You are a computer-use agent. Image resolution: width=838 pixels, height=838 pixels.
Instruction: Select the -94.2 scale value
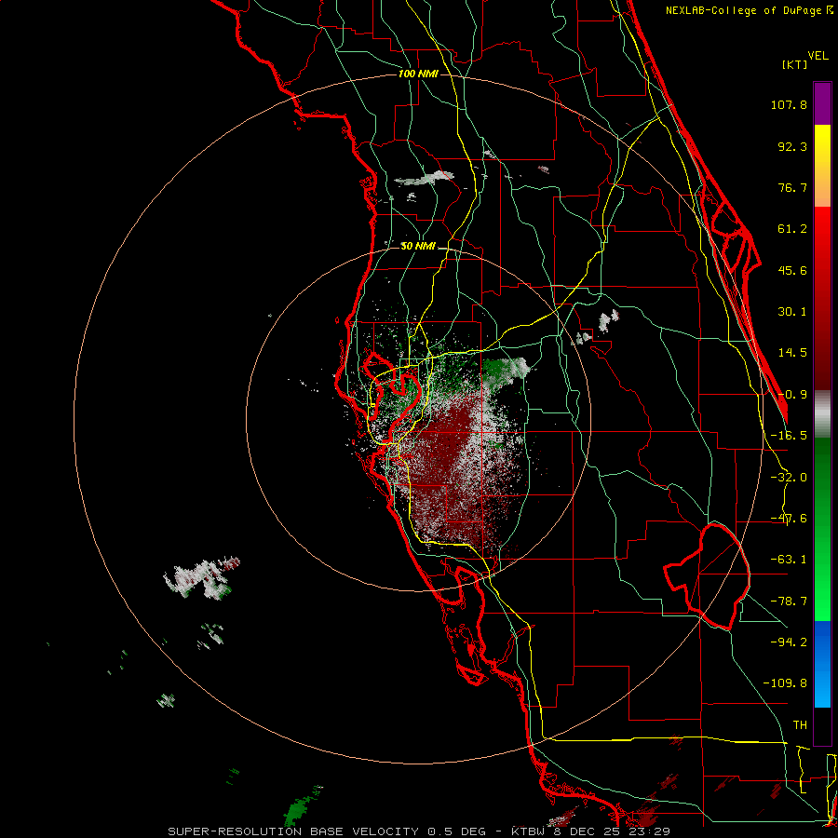(789, 642)
